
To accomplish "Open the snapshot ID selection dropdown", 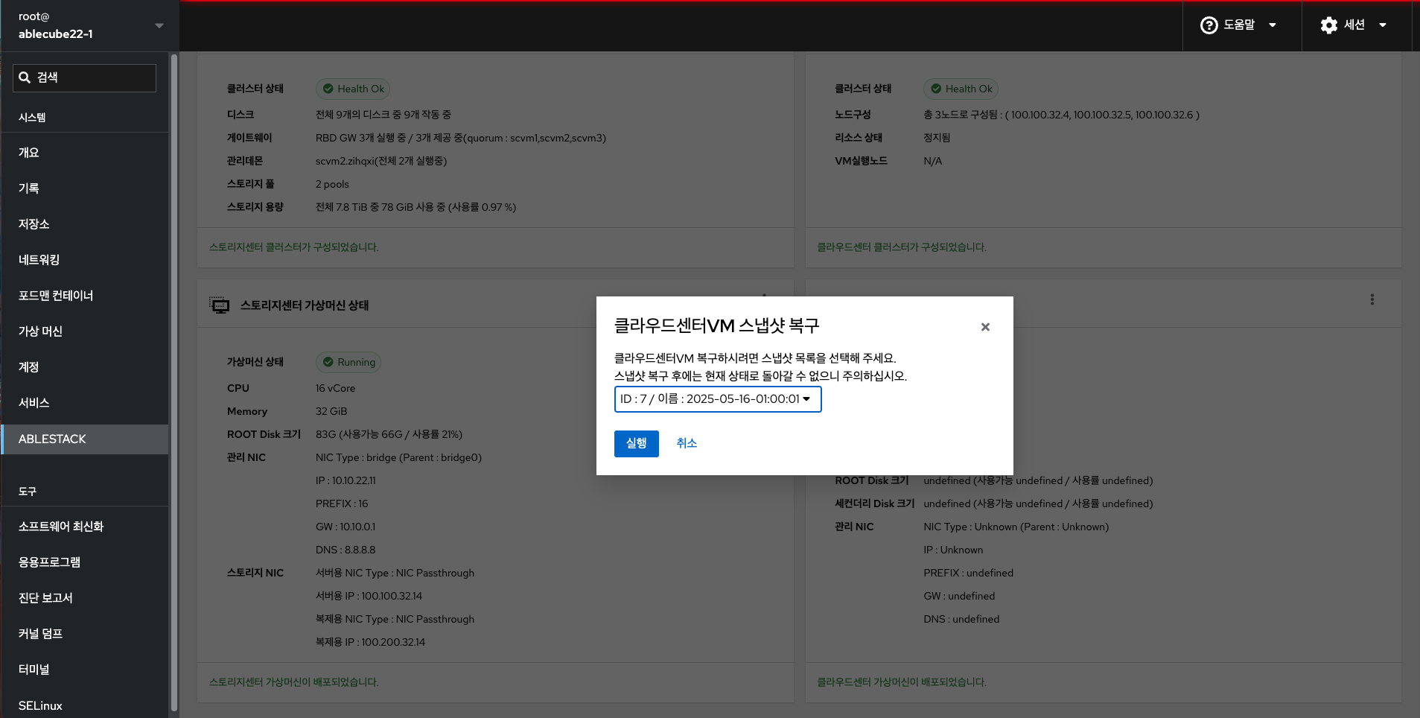I will 717,399.
